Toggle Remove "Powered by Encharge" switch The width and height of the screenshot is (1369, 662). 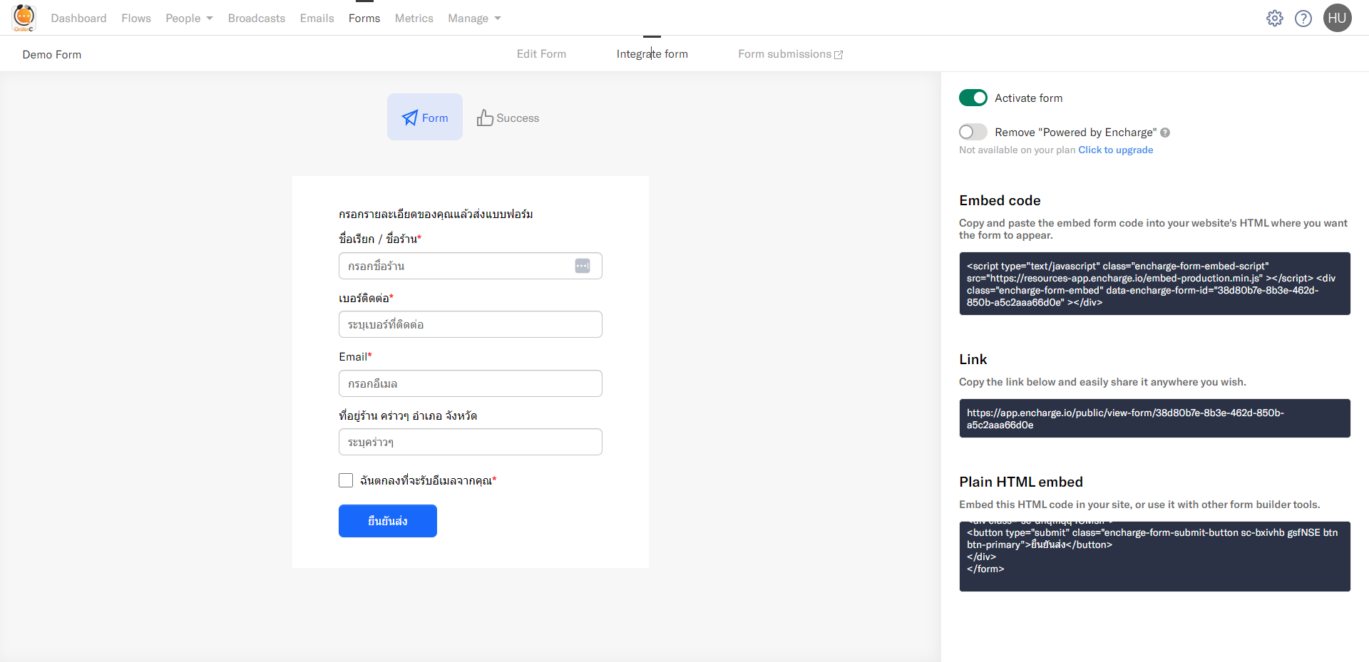pyautogui.click(x=973, y=132)
